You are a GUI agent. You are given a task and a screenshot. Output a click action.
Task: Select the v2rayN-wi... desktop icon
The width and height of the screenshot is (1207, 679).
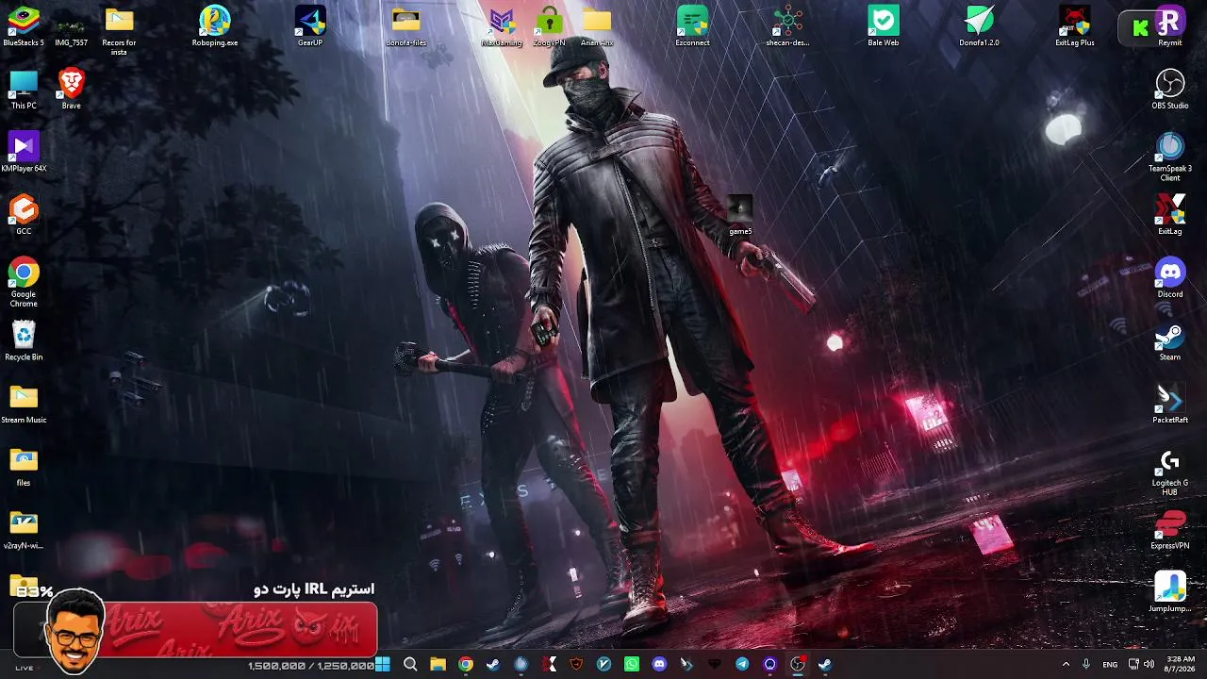[24, 530]
